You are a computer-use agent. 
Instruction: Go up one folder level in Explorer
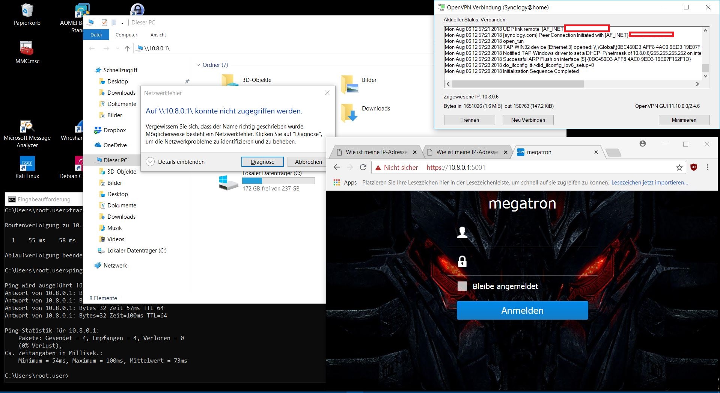tap(127, 48)
